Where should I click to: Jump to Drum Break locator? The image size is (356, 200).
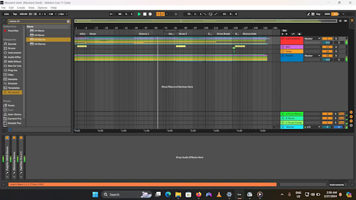(x=223, y=34)
